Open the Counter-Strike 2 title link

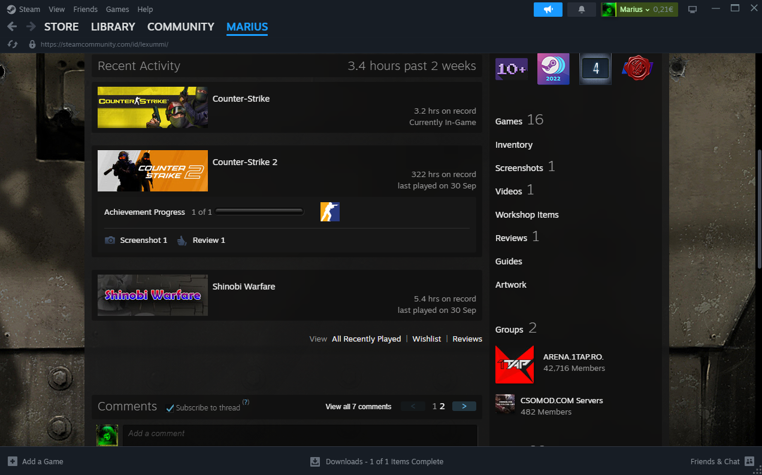pos(245,162)
